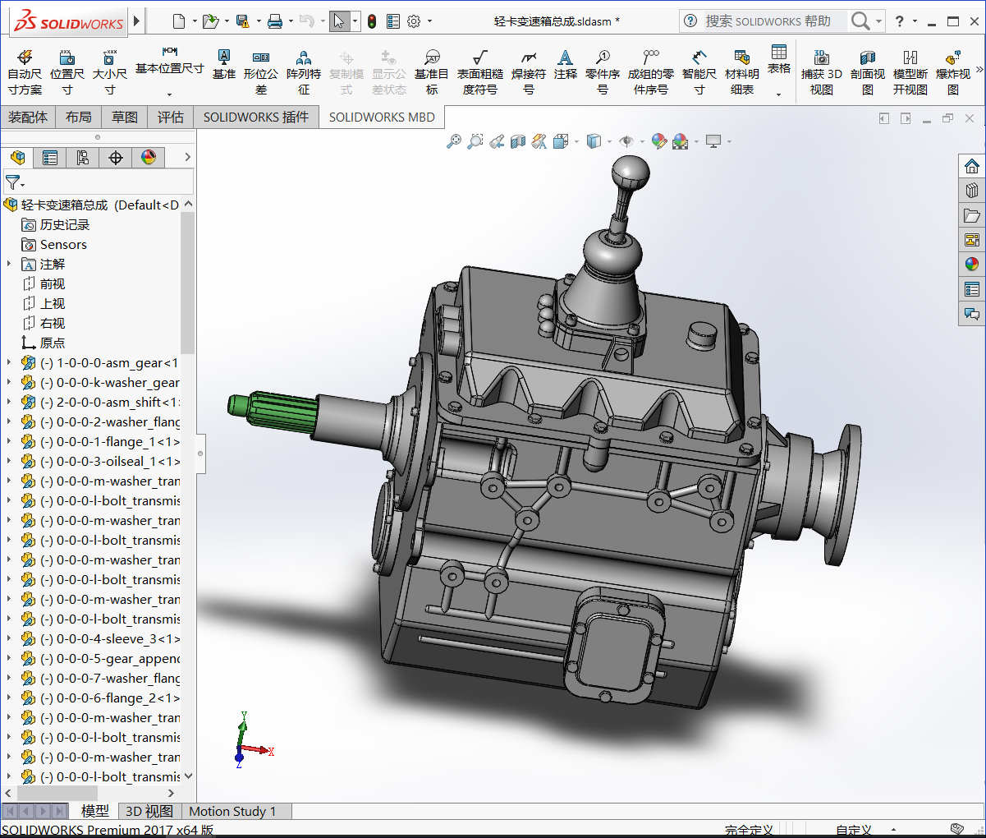Click Capture 3D View (捕获 3D 视图)
The height and width of the screenshot is (838, 986).
click(x=821, y=72)
